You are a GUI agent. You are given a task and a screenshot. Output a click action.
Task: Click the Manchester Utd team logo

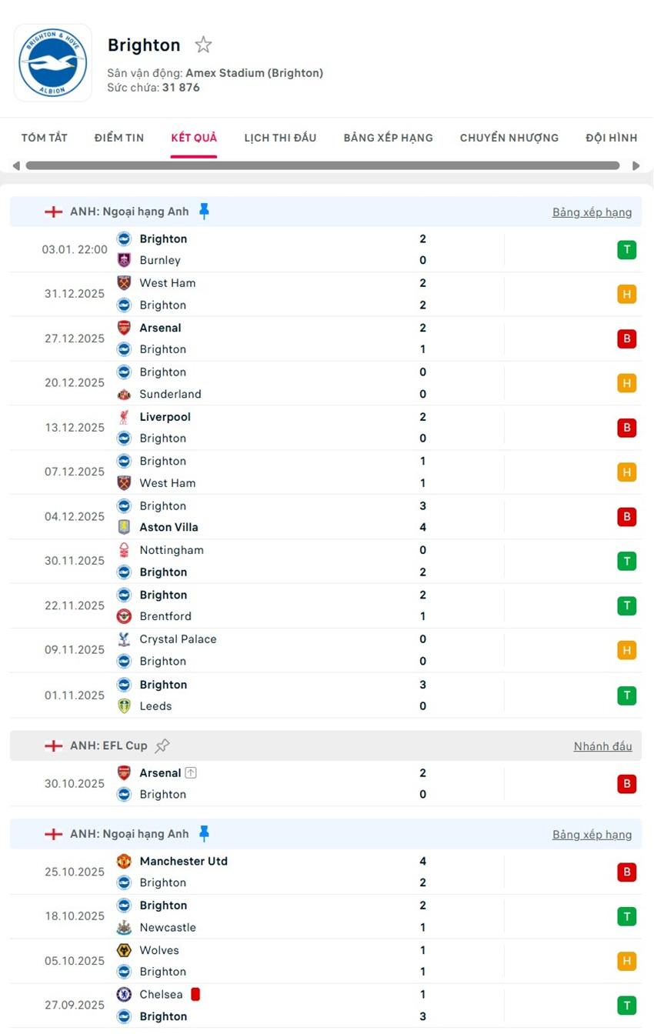(124, 861)
